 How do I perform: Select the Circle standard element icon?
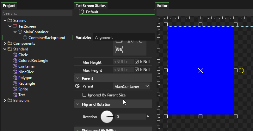click(15, 55)
